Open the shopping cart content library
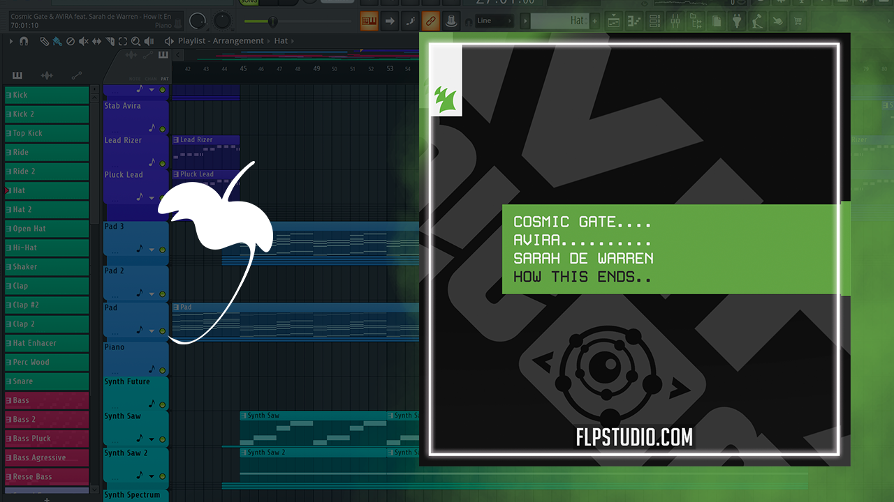Screen dimensions: 894x502 (798, 22)
